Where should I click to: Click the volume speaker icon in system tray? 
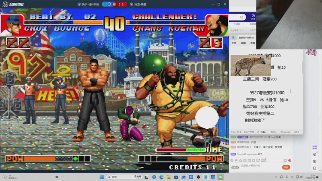[301, 177]
